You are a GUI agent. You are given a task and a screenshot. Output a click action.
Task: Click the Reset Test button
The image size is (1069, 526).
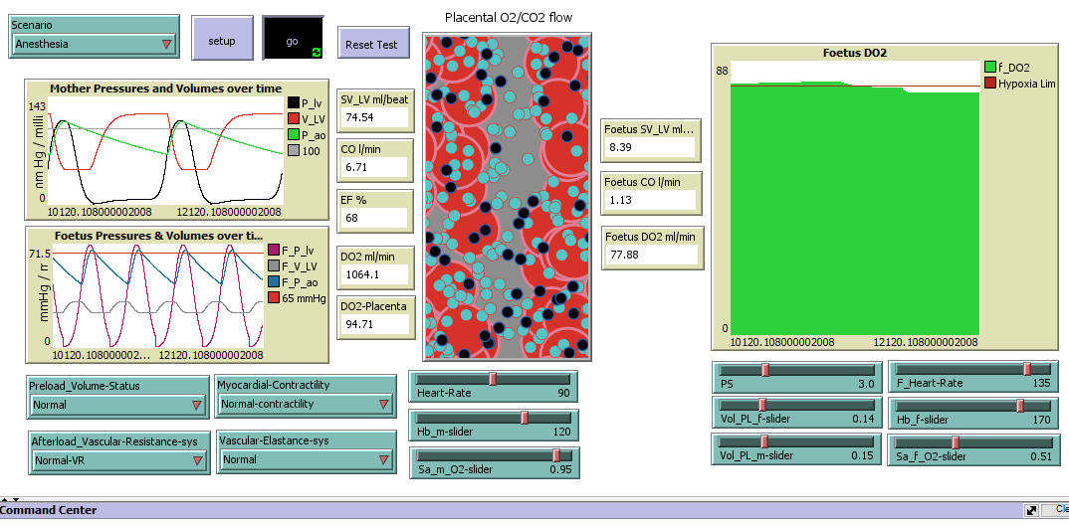coord(371,44)
